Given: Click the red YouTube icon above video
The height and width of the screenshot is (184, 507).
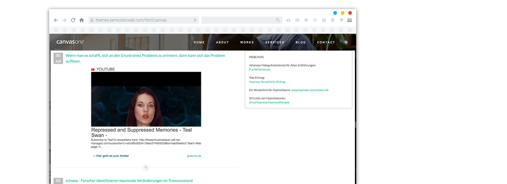Looking at the screenshot, I should (x=93, y=69).
